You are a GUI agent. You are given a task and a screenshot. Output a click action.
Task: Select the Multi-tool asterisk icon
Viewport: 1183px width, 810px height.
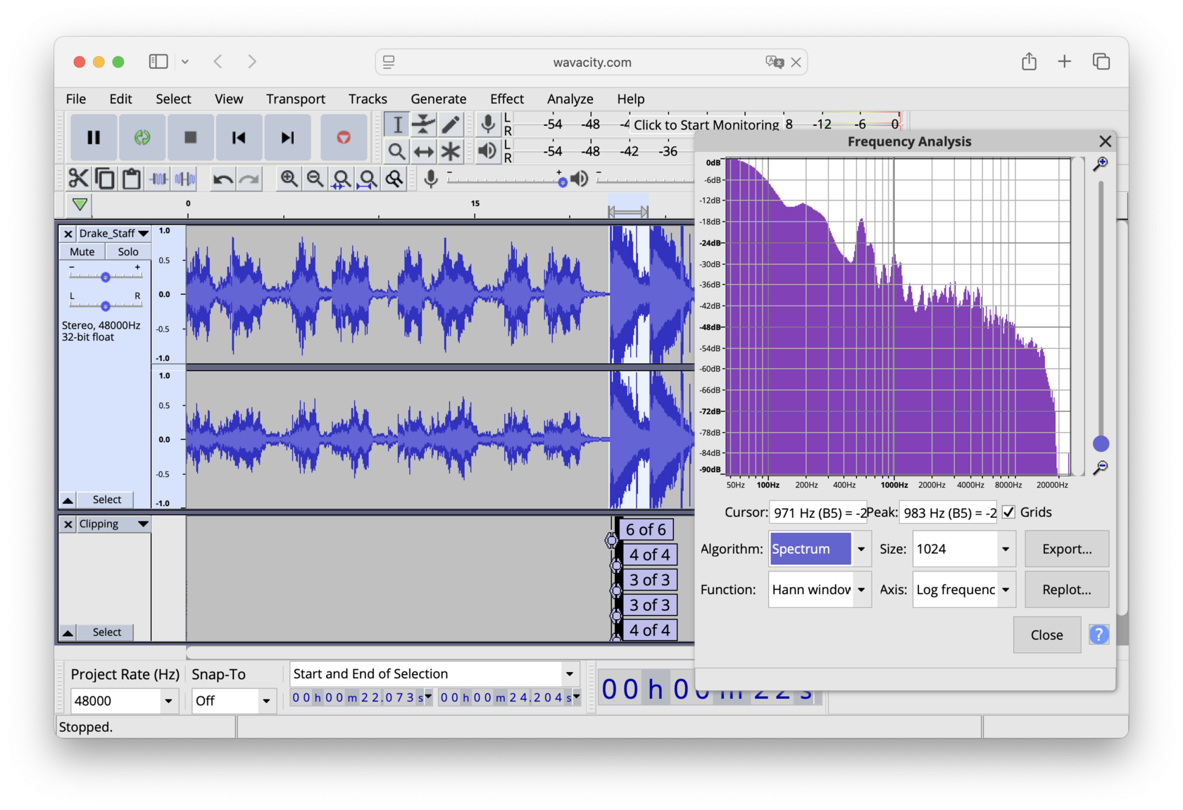[x=451, y=151]
